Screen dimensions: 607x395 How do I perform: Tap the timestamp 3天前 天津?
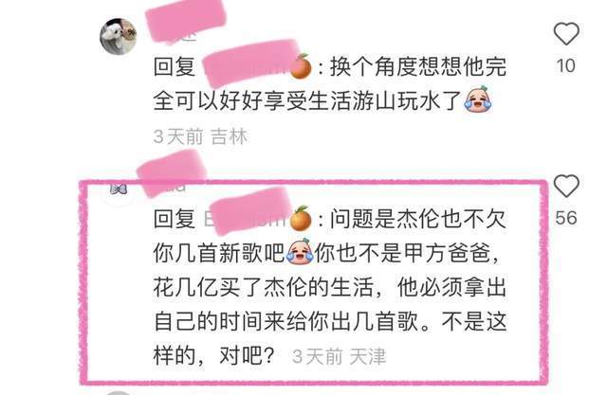[x=340, y=356]
